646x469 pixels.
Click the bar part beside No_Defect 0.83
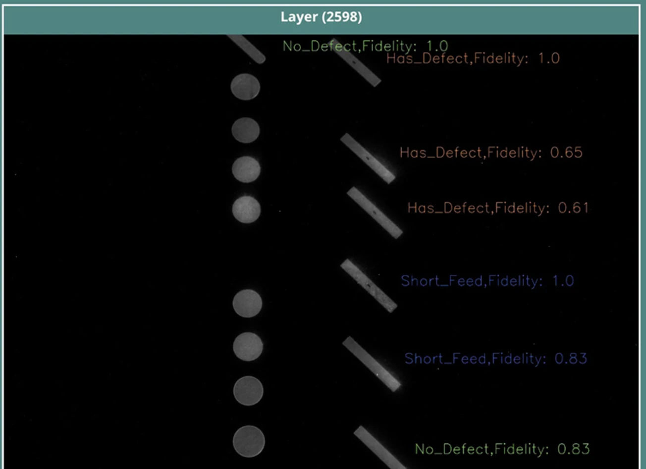(x=380, y=447)
